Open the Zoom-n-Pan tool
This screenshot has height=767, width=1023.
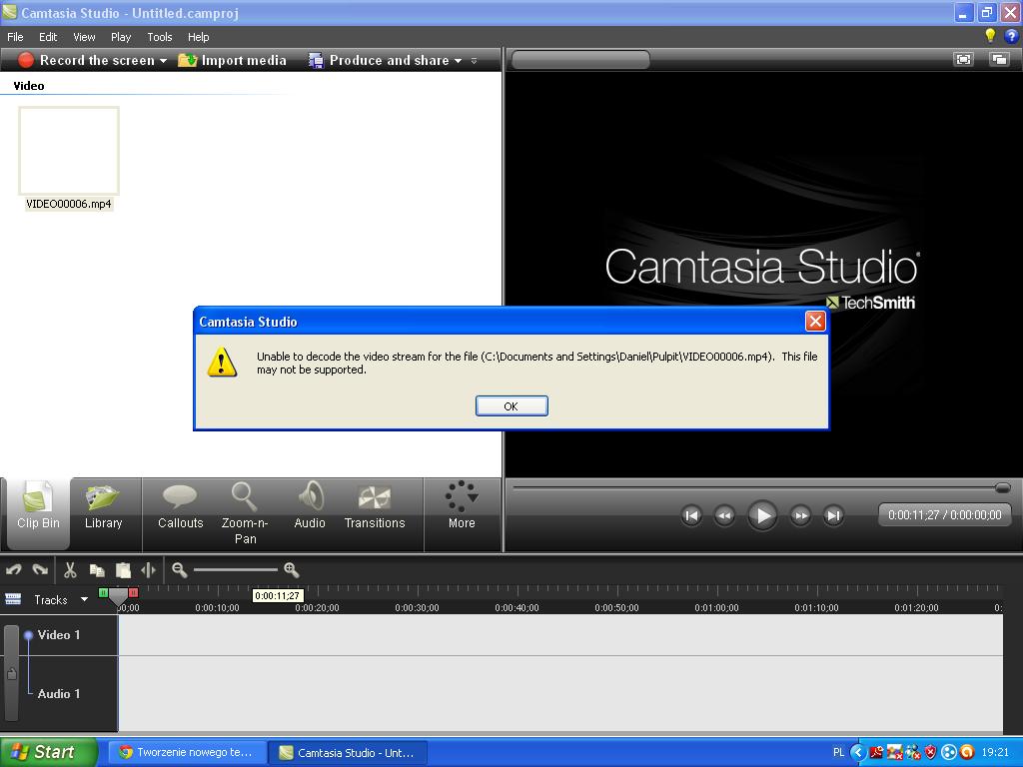245,513
